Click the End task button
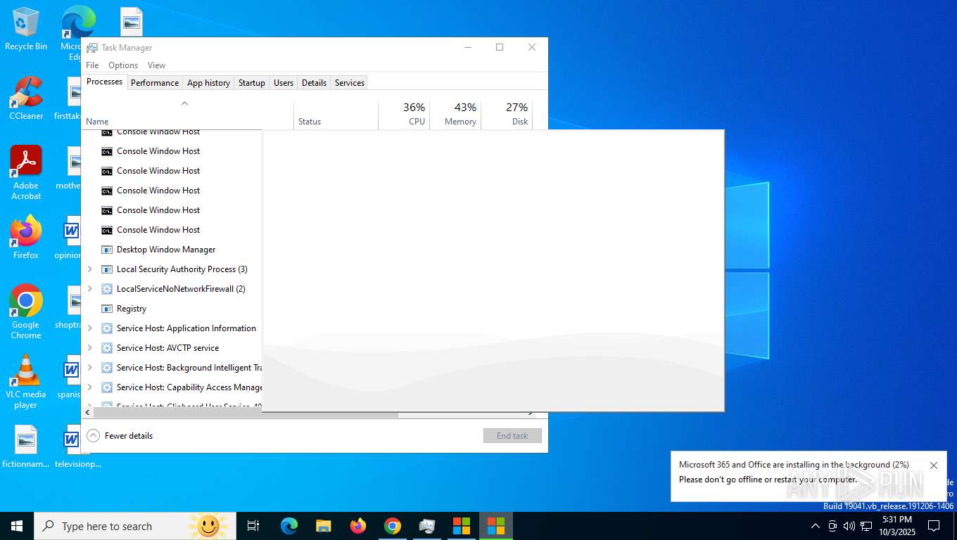This screenshot has width=957, height=540. (512, 436)
